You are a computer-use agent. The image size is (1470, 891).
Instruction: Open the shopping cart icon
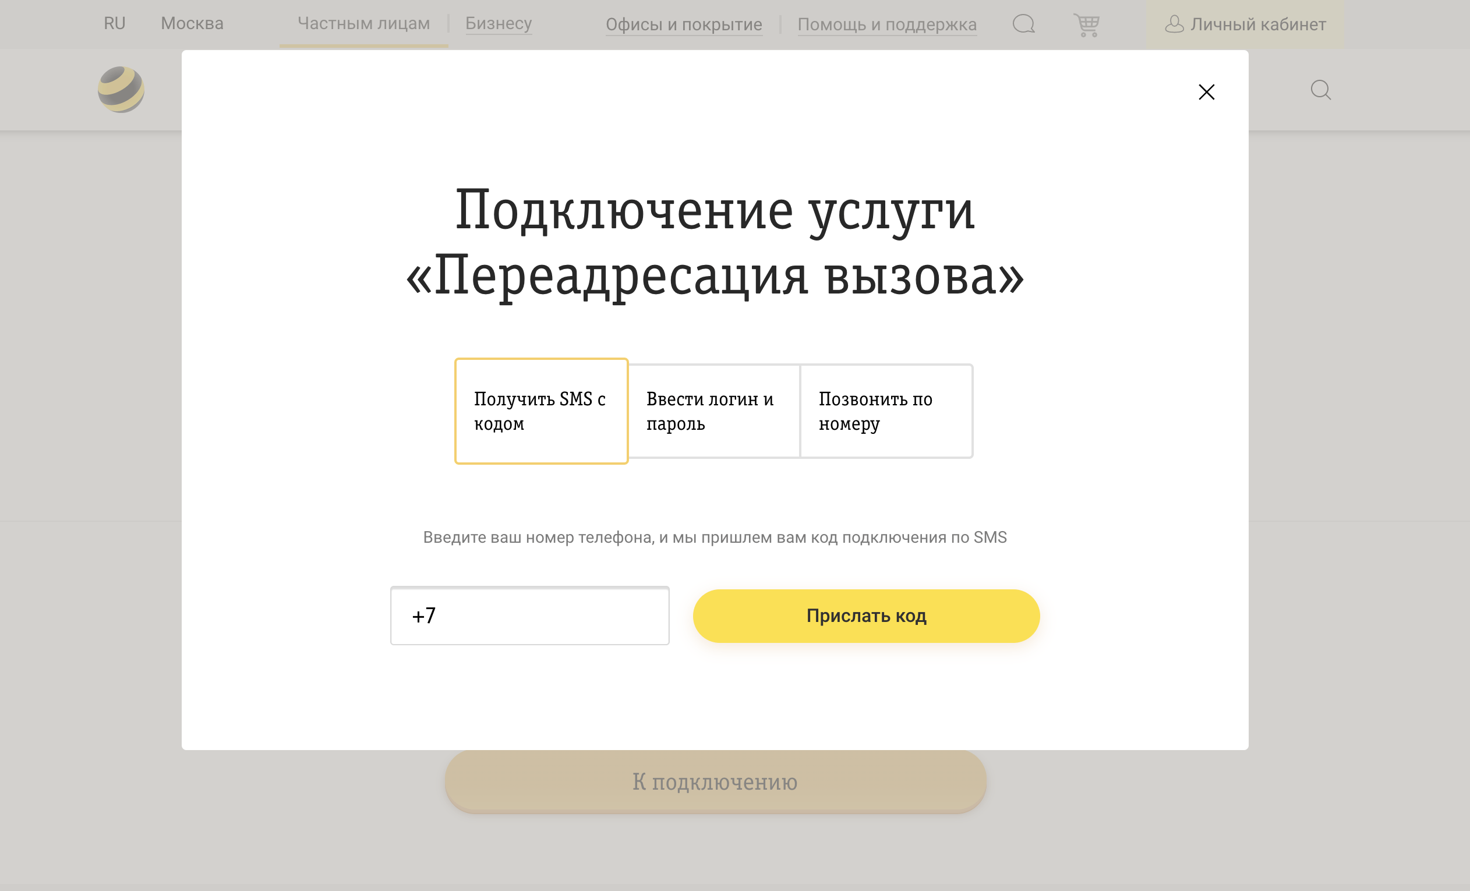(1087, 24)
